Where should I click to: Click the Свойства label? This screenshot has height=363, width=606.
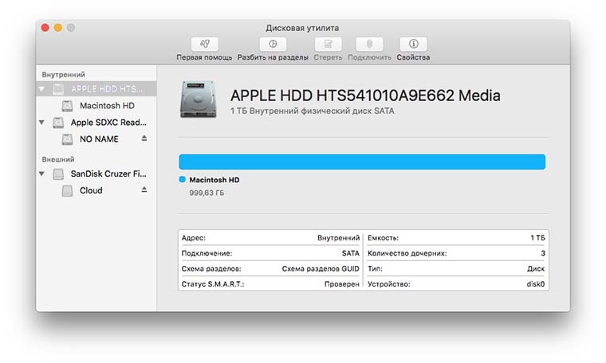click(x=413, y=57)
